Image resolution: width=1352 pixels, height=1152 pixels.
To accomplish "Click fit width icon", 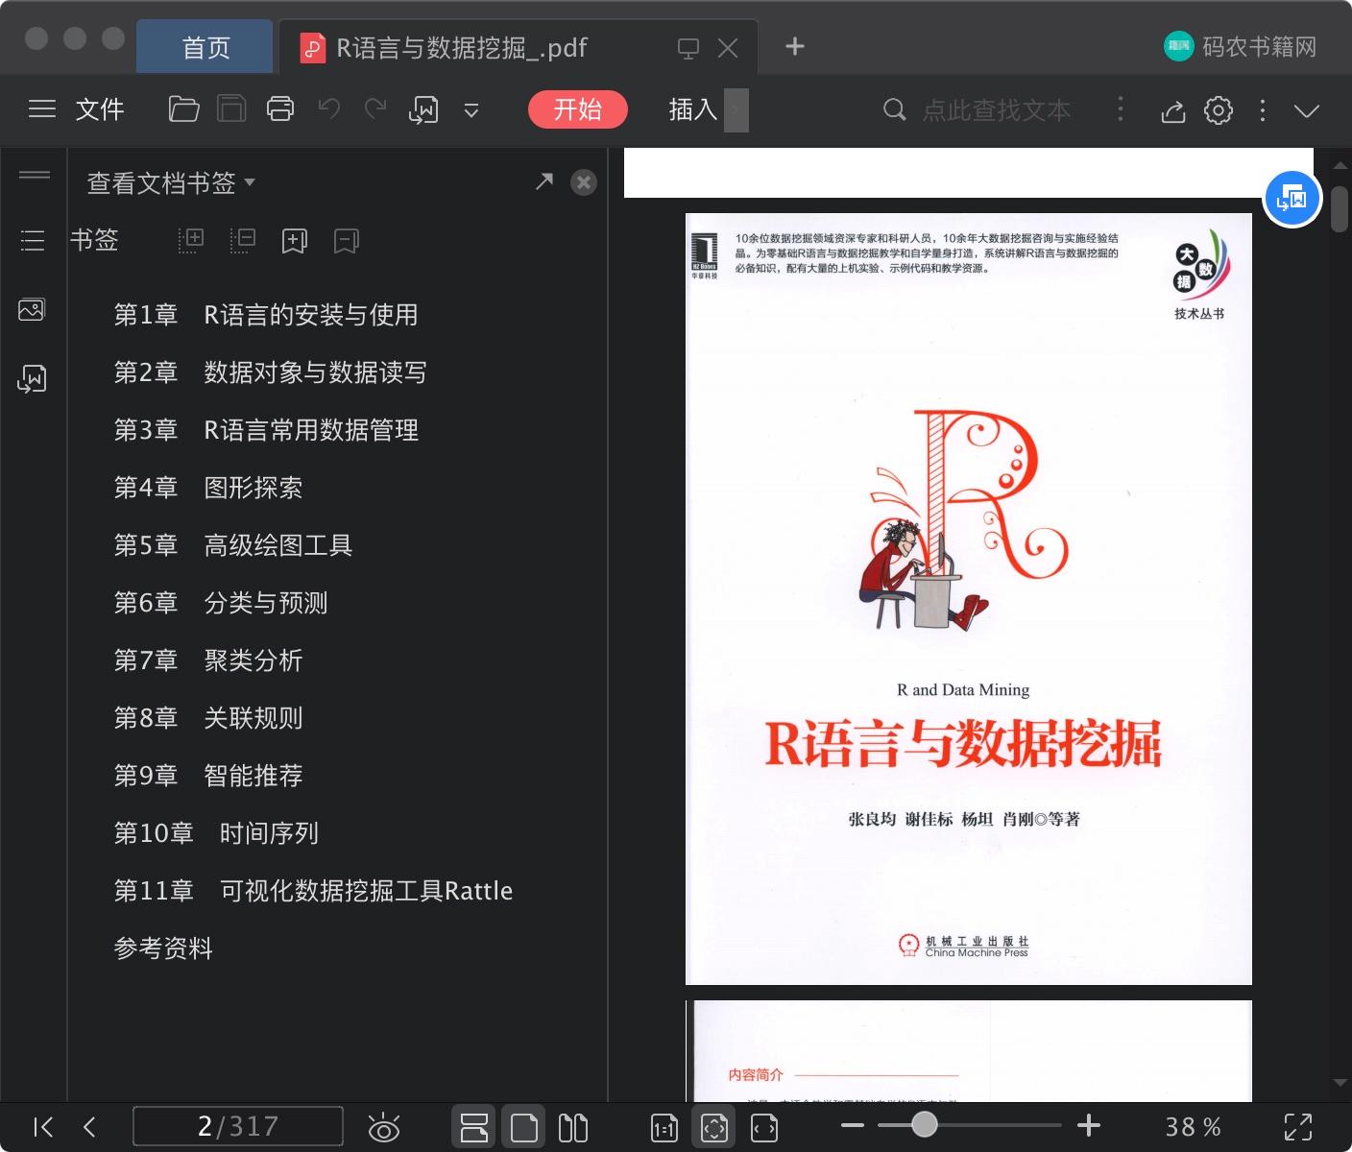I will point(764,1128).
